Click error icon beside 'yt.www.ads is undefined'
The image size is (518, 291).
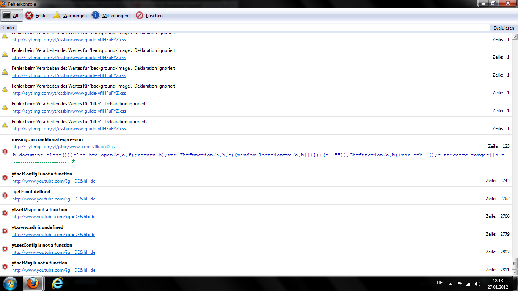[5, 231]
